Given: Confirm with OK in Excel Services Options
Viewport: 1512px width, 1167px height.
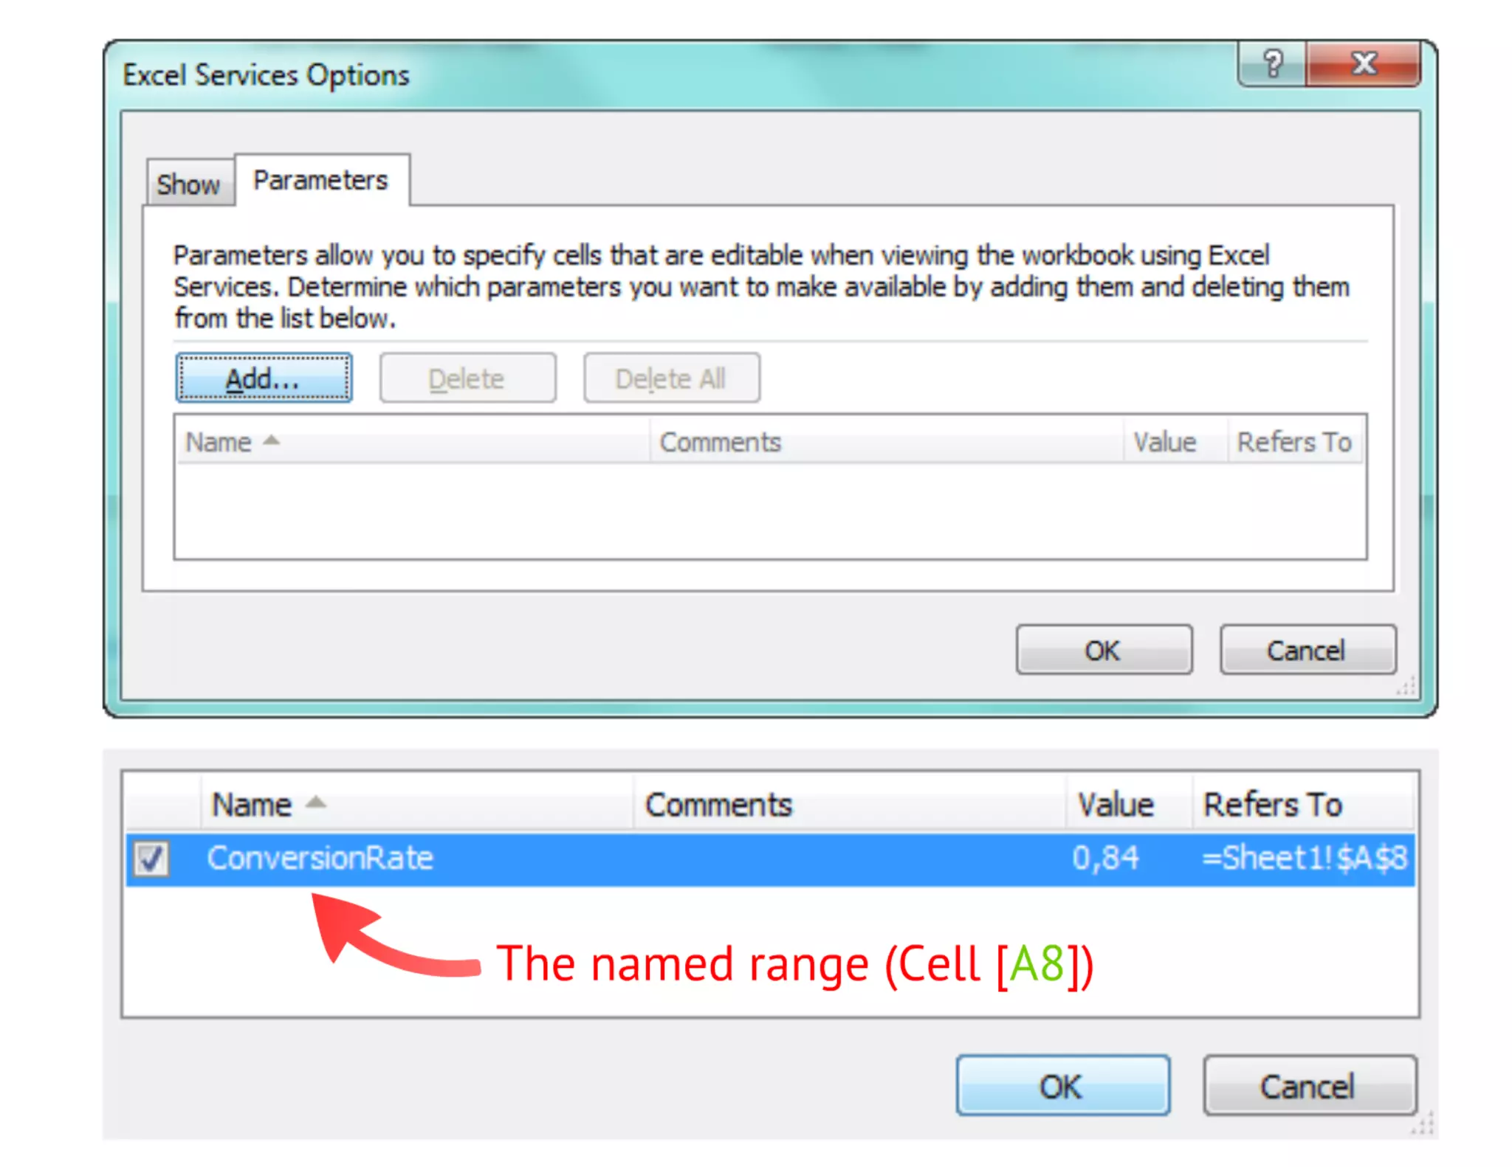Looking at the screenshot, I should point(1104,650).
